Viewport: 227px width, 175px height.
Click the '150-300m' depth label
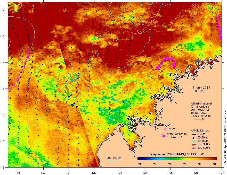click(x=204, y=144)
